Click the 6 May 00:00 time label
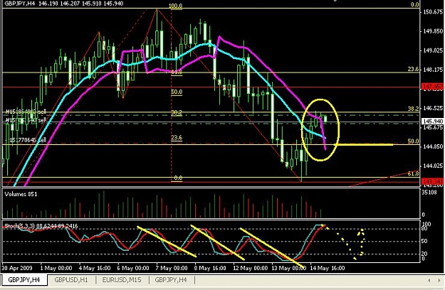Screen dimensions: 445x290 pos(133,268)
